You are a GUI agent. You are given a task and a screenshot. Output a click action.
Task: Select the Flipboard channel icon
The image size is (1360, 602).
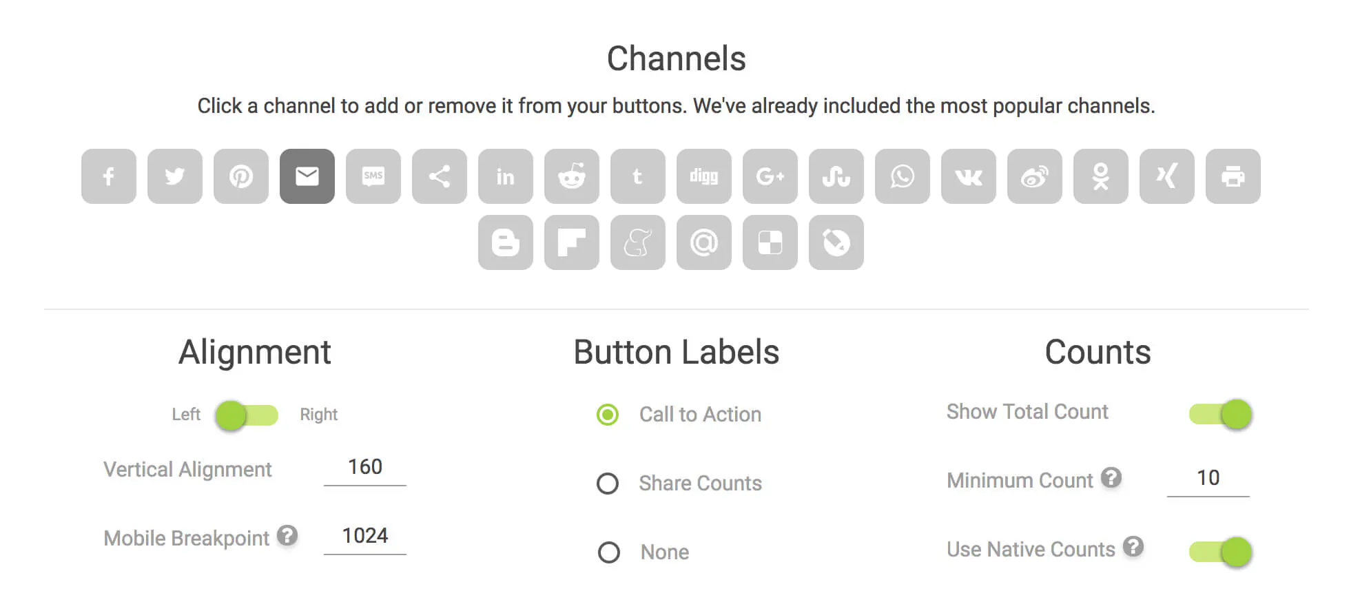(572, 242)
